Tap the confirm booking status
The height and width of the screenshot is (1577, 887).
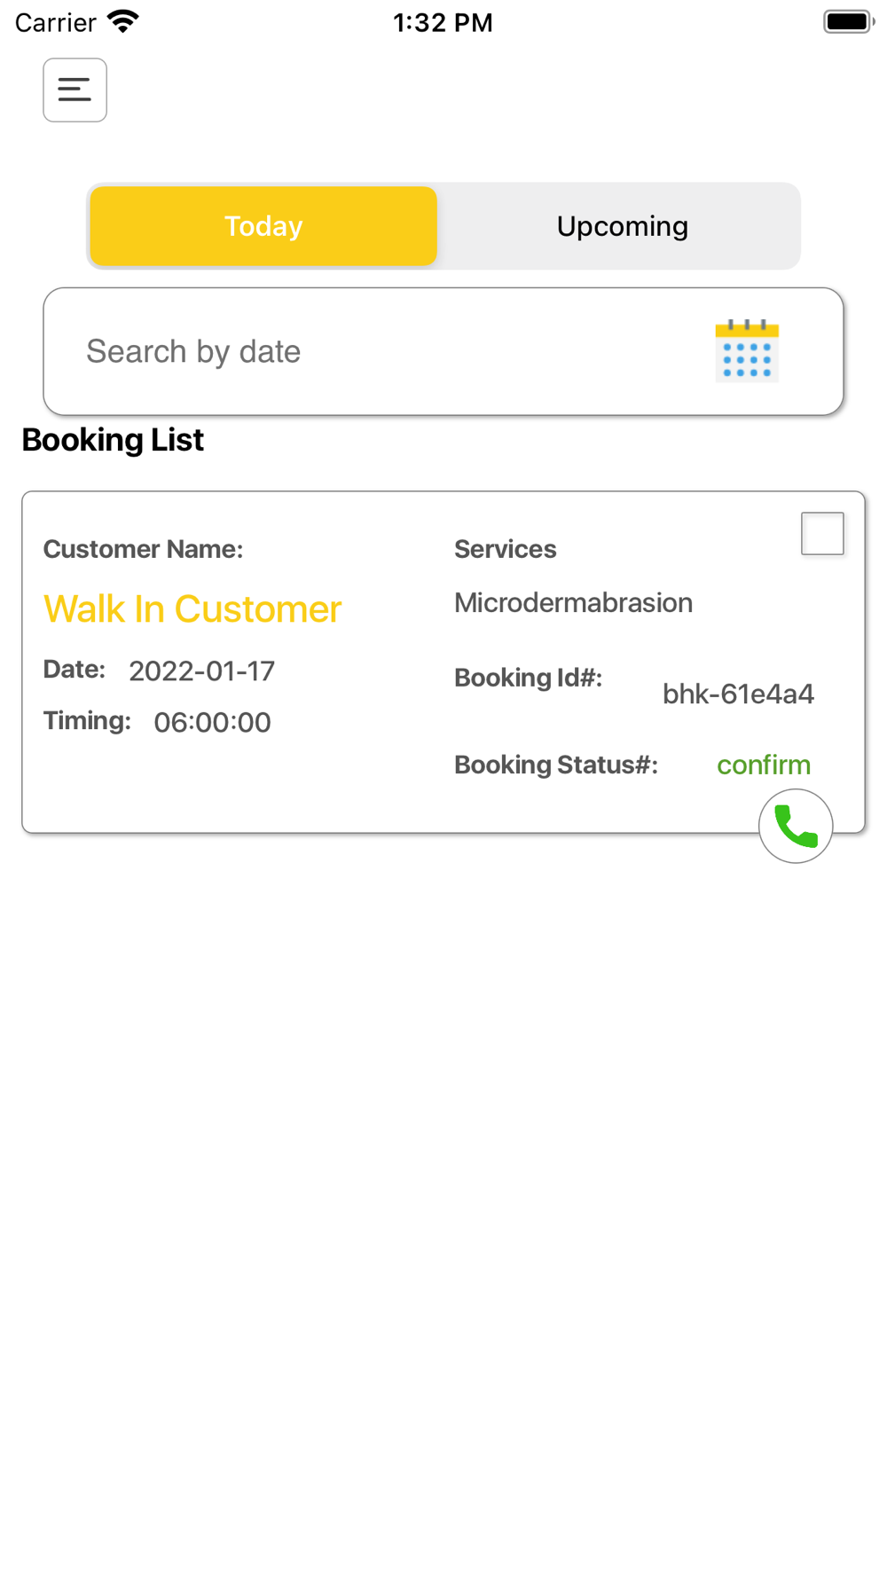(764, 765)
